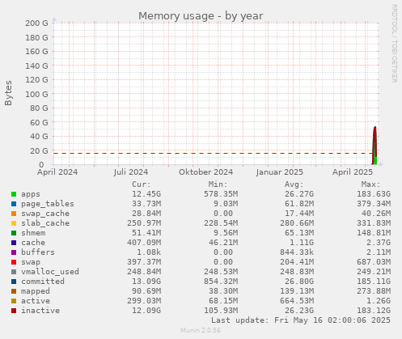Image resolution: width=402 pixels, height=339 pixels.
Task: Click the 'Last update' timestamp line
Action: (301, 320)
